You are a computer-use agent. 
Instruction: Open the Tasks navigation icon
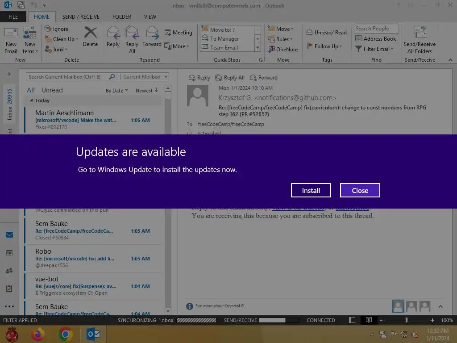coord(9,289)
